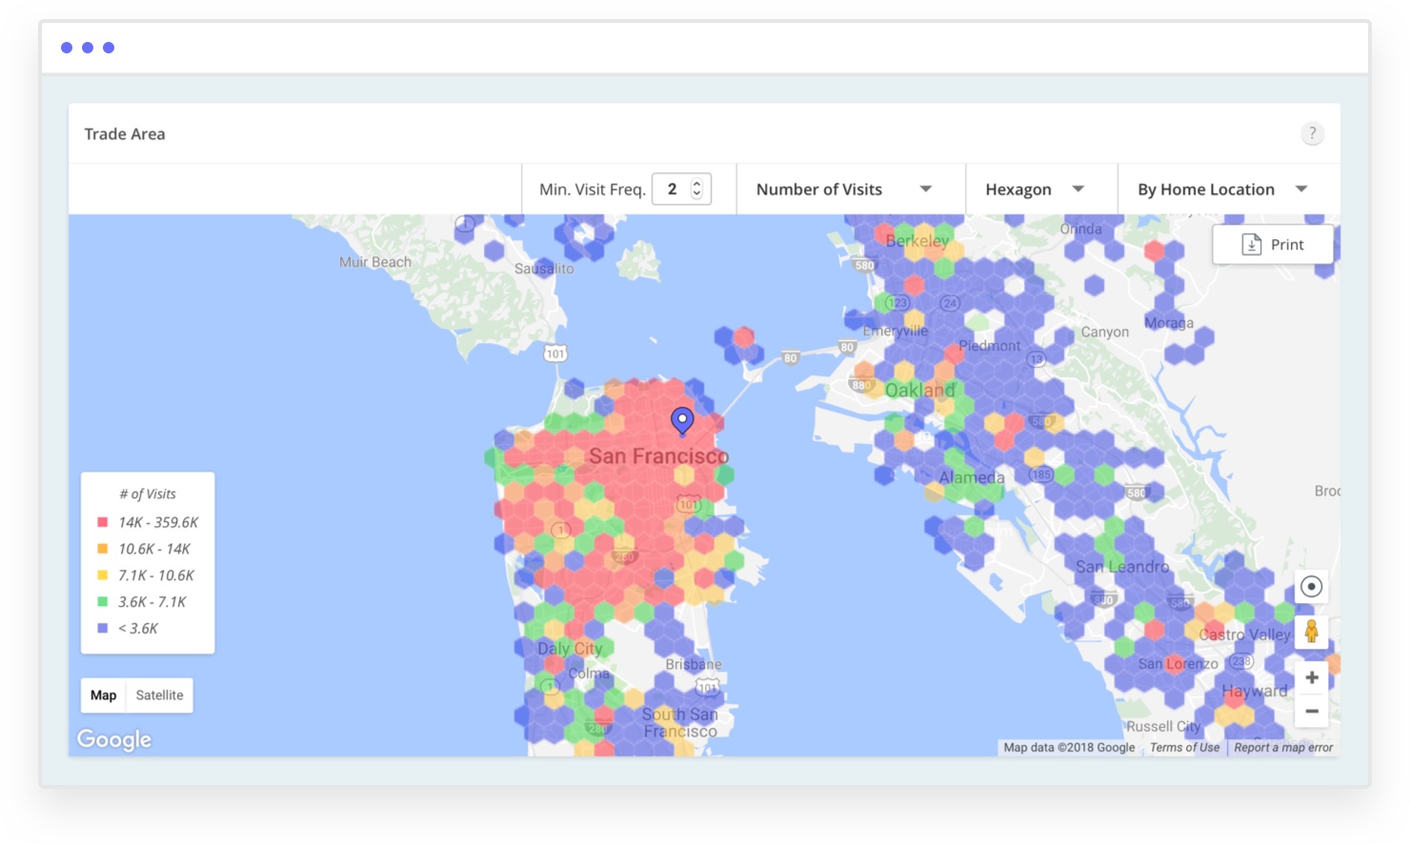
Task: Increase the Min. Visit Freq. stepper
Action: [x=696, y=183]
